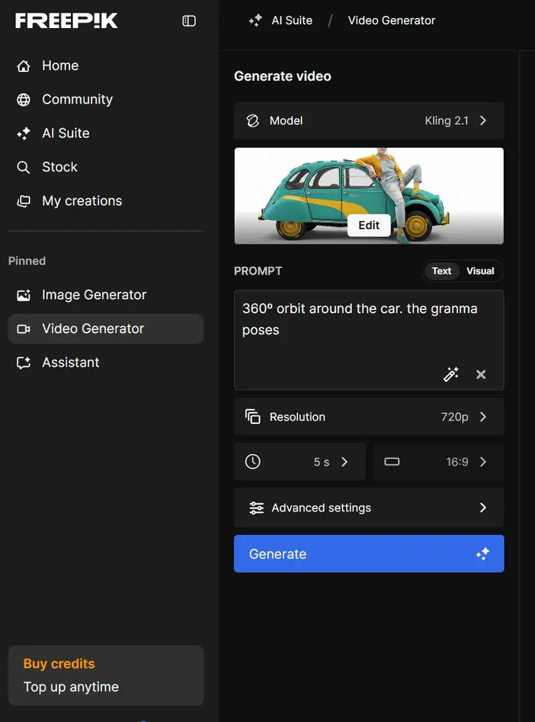This screenshot has height=722, width=535.
Task: Click the Model swirl icon
Action: coord(253,121)
